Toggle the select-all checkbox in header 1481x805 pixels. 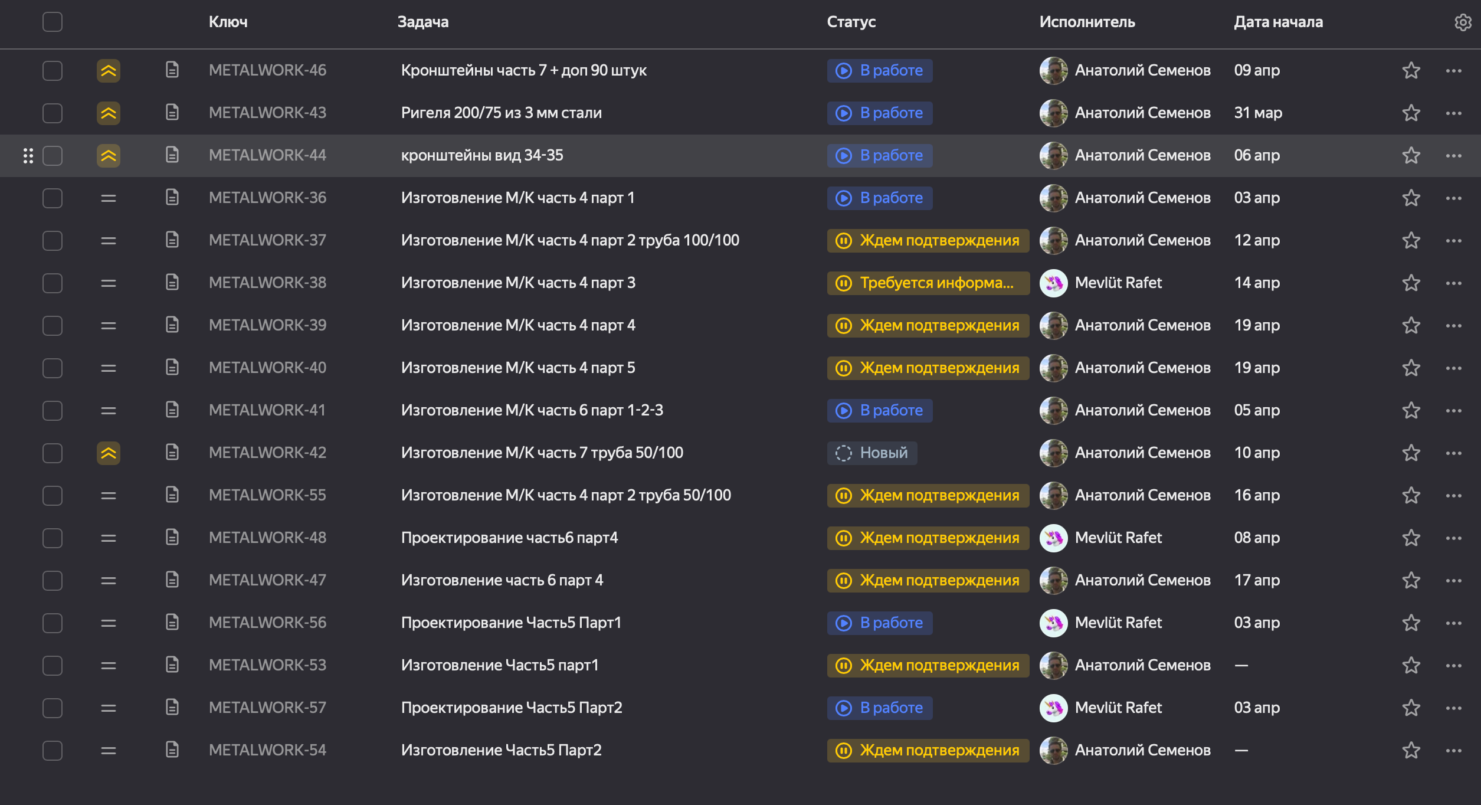tap(53, 22)
